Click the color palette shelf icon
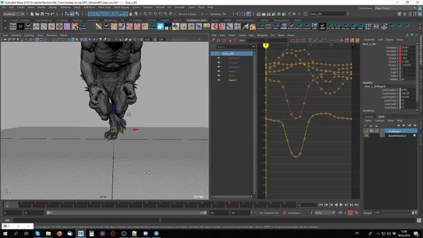The image size is (423, 238). point(168,26)
